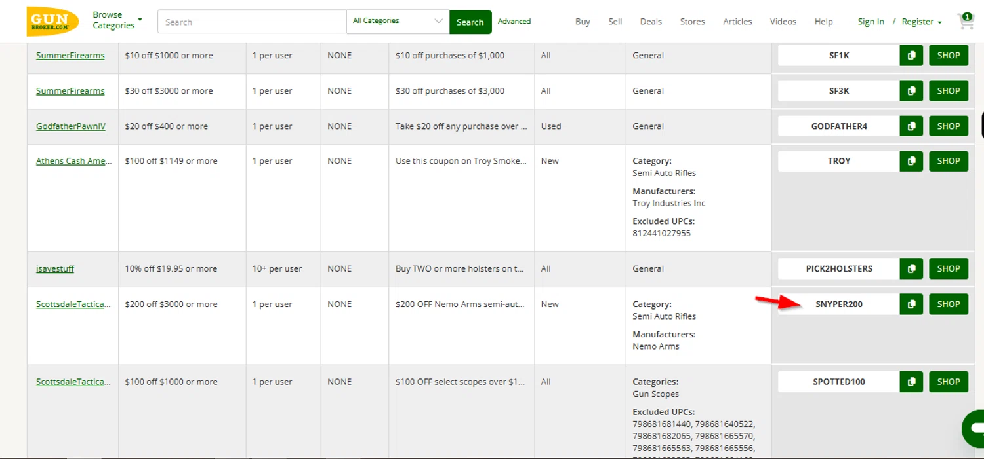This screenshot has height=459, width=984.
Task: Shop with the SF3K coupon
Action: pos(948,91)
